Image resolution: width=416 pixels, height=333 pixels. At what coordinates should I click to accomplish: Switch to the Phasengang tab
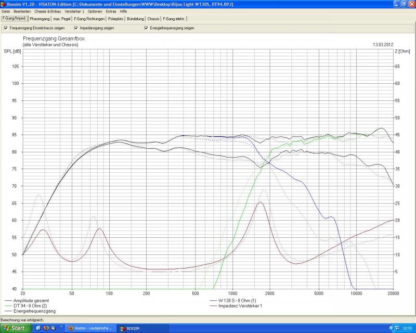40,19
